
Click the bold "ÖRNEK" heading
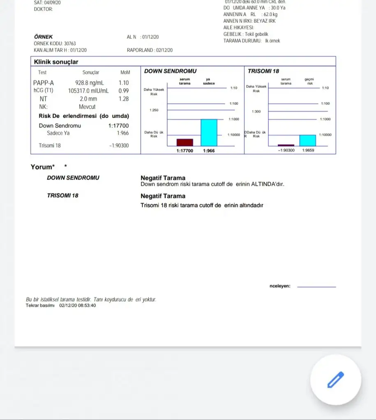43,37
